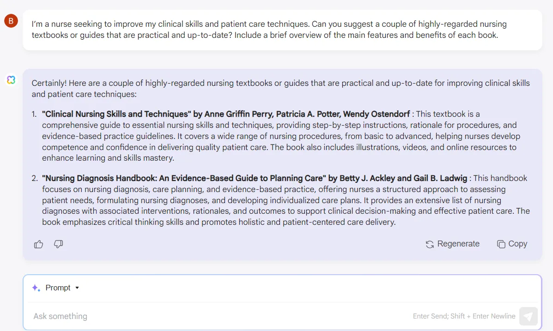Screen dimensions: 553x331
Task: Click the paper plane send icon
Action: click(x=528, y=316)
